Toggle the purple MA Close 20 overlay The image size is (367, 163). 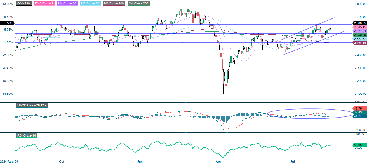coord(67,4)
